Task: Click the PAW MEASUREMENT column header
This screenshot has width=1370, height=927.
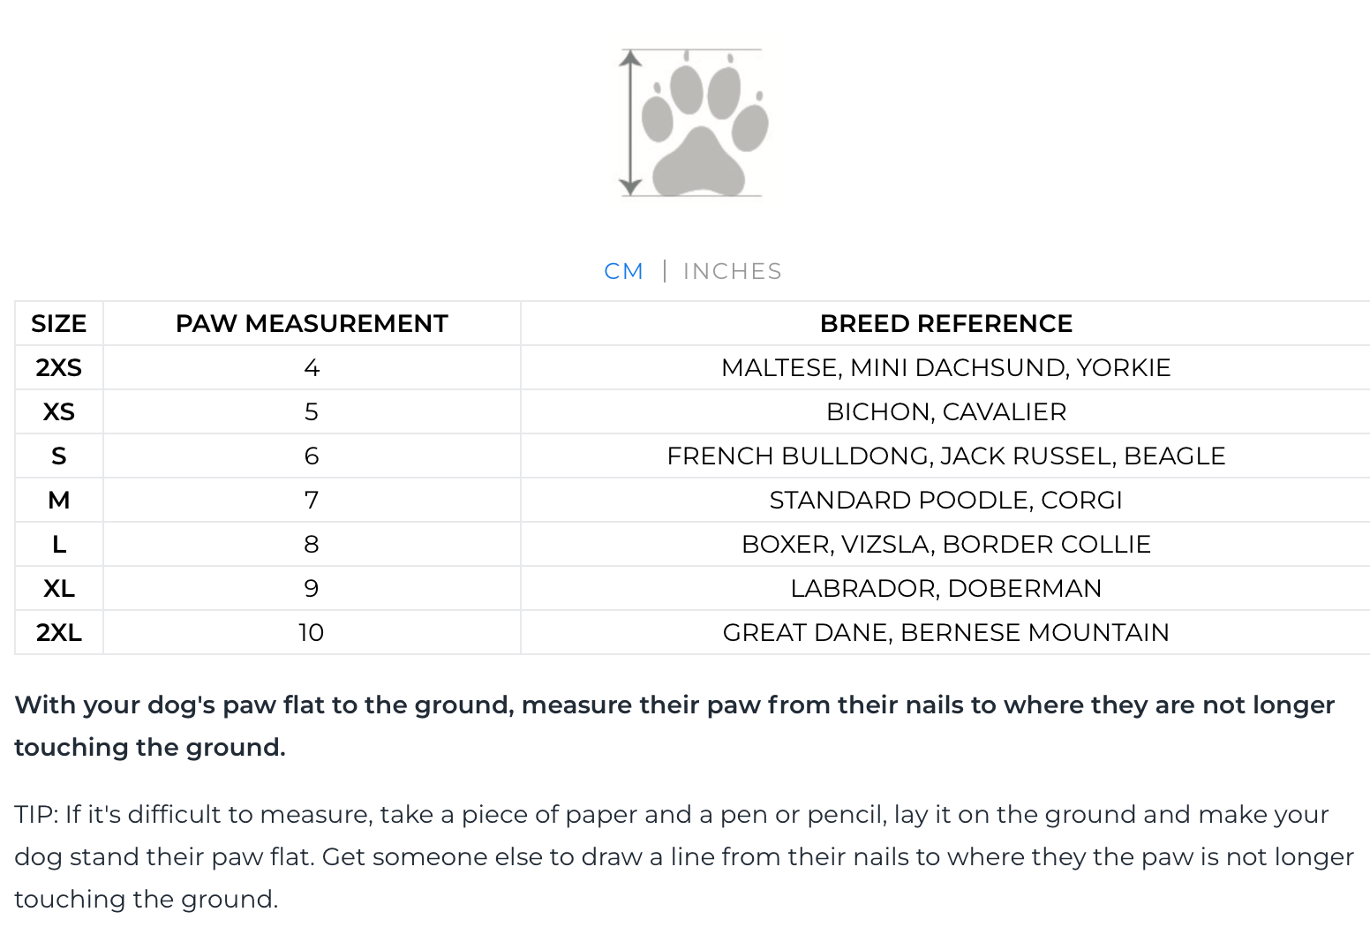Action: click(x=312, y=323)
